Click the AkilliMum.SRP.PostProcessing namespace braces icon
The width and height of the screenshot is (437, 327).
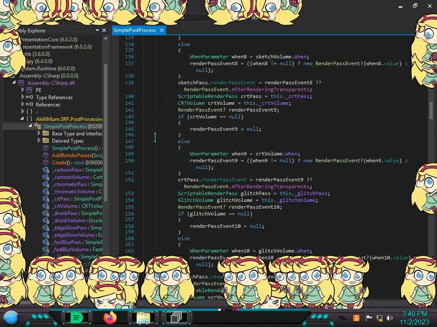click(x=29, y=119)
